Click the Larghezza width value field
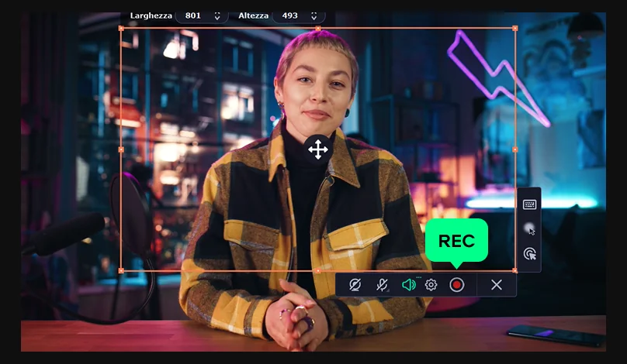Viewport: 627px width, 364px height. coord(193,15)
